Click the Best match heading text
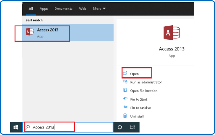 click(x=34, y=20)
